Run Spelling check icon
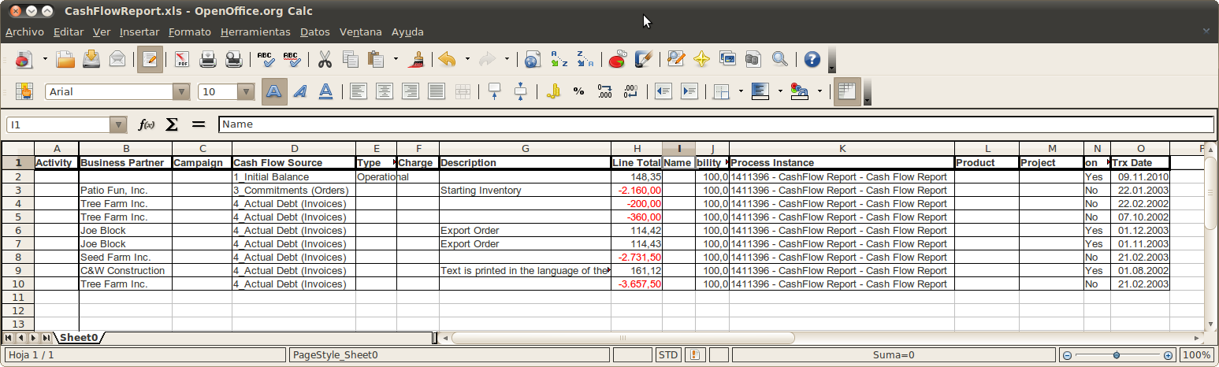1219x367 pixels. [266, 59]
